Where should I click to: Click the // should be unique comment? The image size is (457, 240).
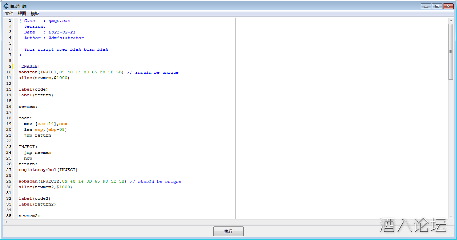click(x=152, y=72)
